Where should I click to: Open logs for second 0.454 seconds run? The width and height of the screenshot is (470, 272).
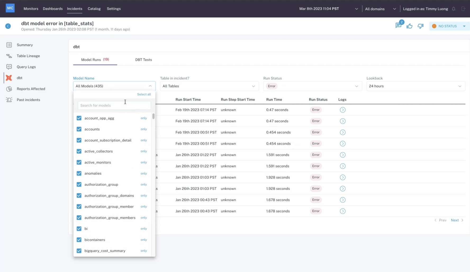pos(342,144)
